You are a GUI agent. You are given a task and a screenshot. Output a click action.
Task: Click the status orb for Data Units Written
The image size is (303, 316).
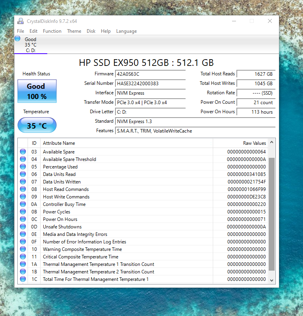[23, 182]
